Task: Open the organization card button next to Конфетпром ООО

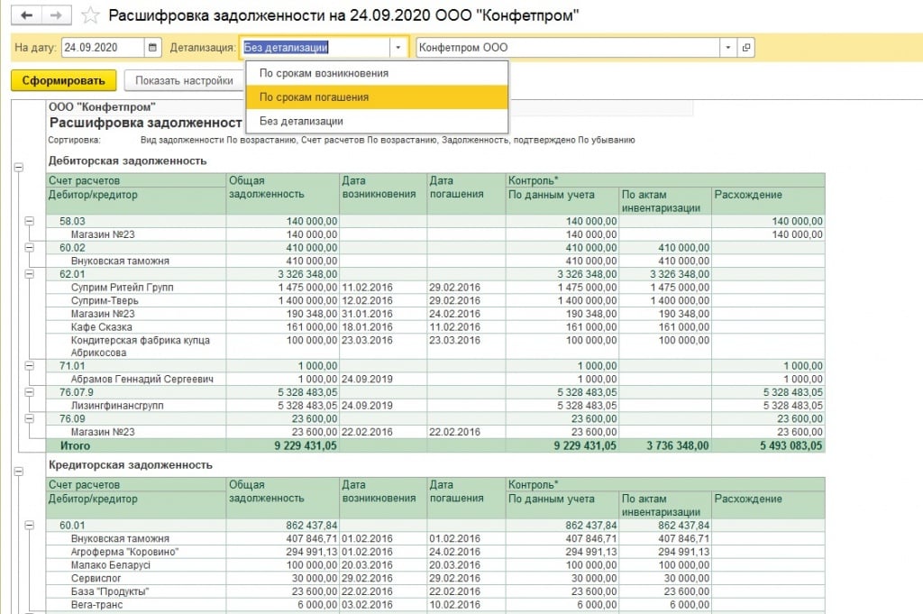Action: (745, 48)
